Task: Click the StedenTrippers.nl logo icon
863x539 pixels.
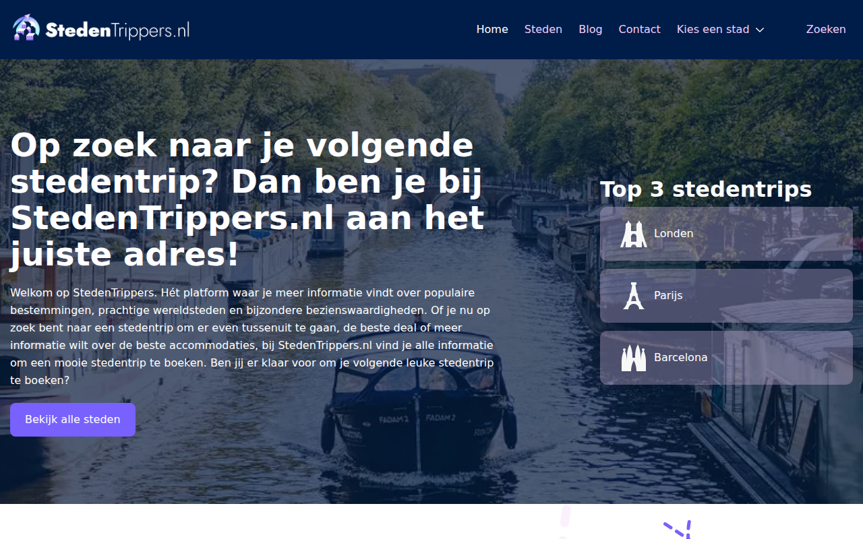Action: (x=26, y=28)
